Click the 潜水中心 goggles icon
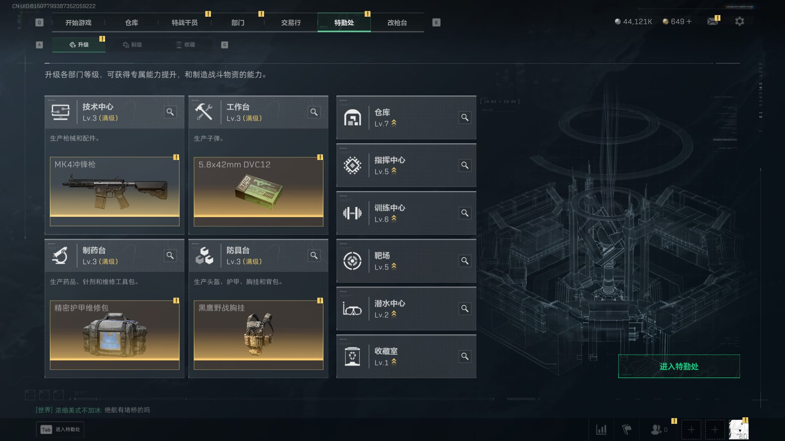The height and width of the screenshot is (441, 785). pos(352,309)
